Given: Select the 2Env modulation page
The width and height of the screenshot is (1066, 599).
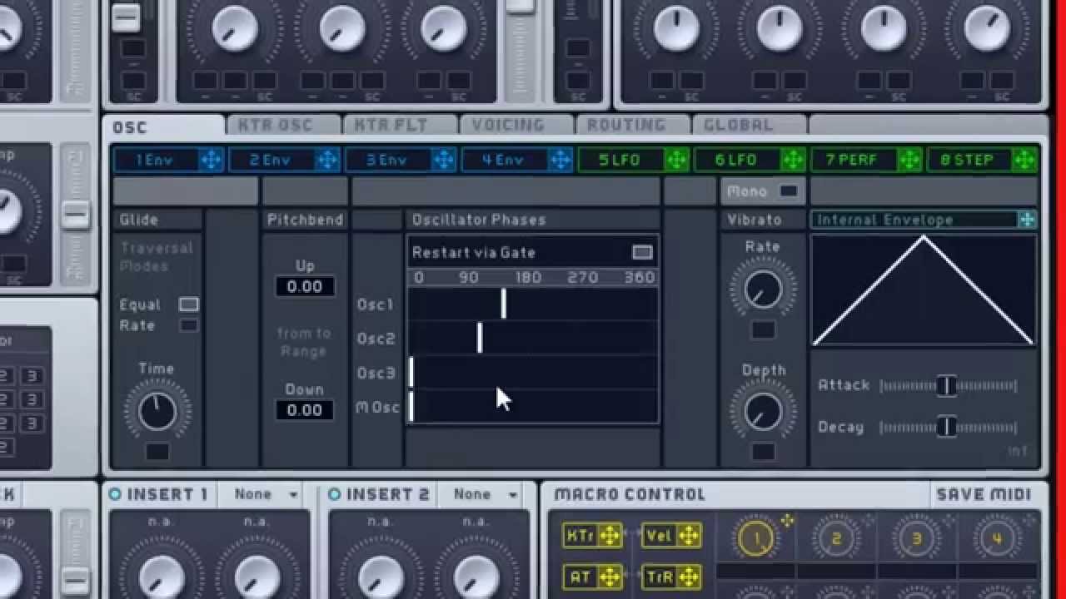Looking at the screenshot, I should [x=273, y=160].
